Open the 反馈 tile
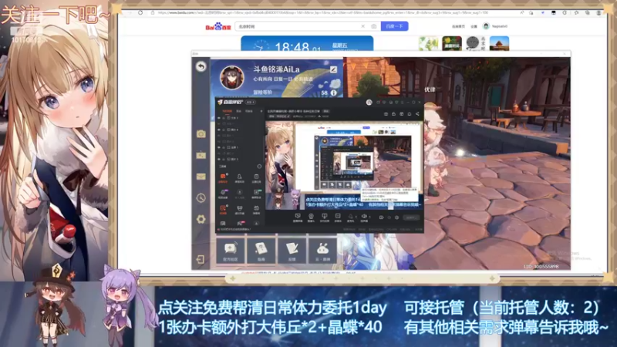617x347 pixels. (x=292, y=251)
